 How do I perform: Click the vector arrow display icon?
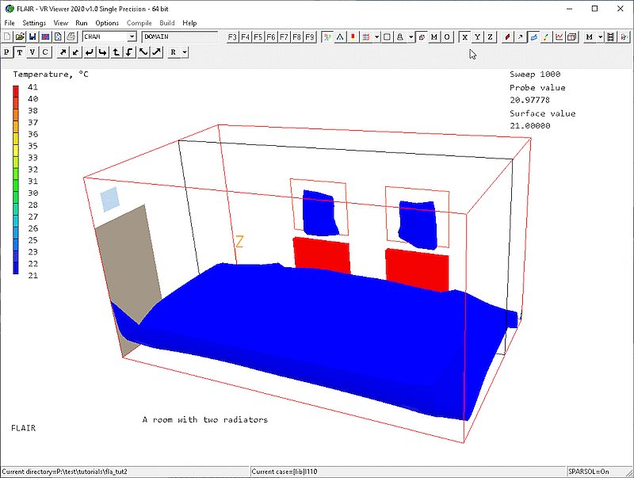point(521,36)
